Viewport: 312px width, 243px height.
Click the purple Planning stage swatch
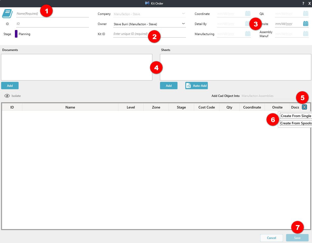(16, 34)
